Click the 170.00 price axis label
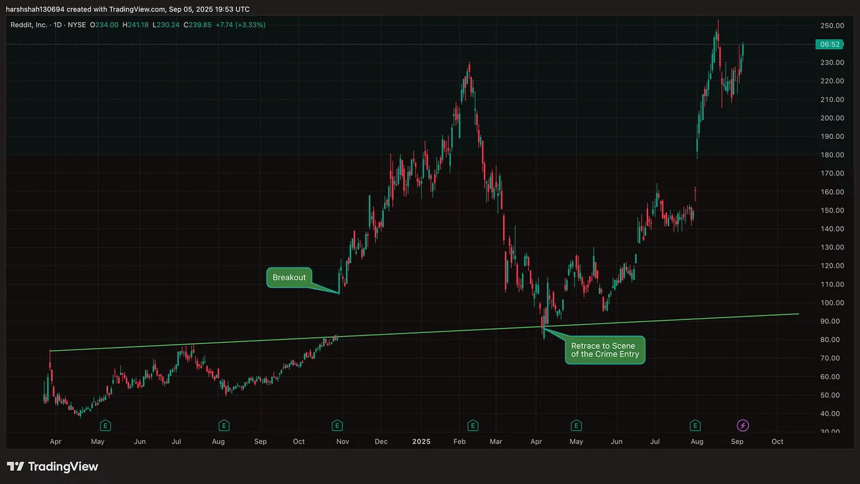This screenshot has height=484, width=860. click(x=832, y=173)
